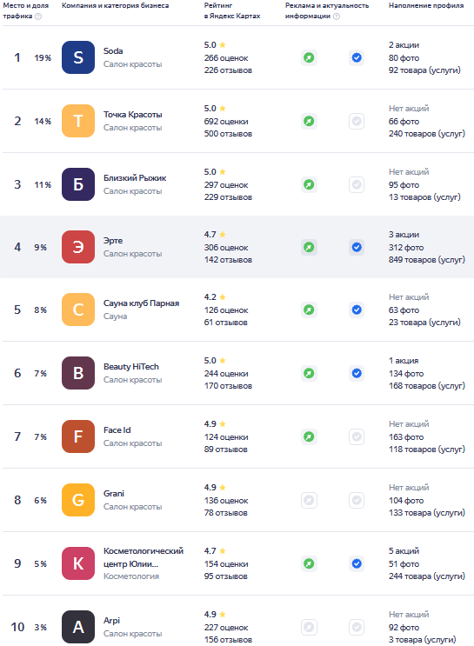This screenshot has height=646, width=474.
Task: Click the Рейтинг в Яндекс Картах column header
Action: [232, 10]
